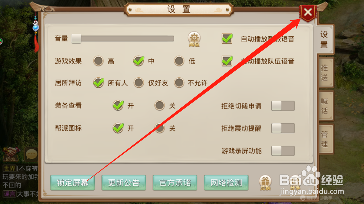Viewport: 364px width, 204px height.
Task: Enable 拒绝切磋申请 switch
Action: pyautogui.click(x=283, y=106)
